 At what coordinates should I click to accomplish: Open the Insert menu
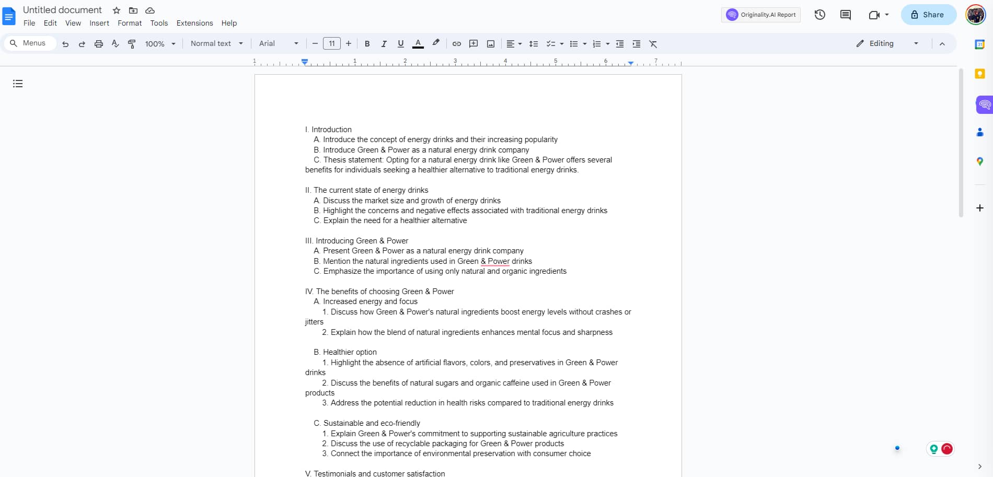[x=99, y=23]
